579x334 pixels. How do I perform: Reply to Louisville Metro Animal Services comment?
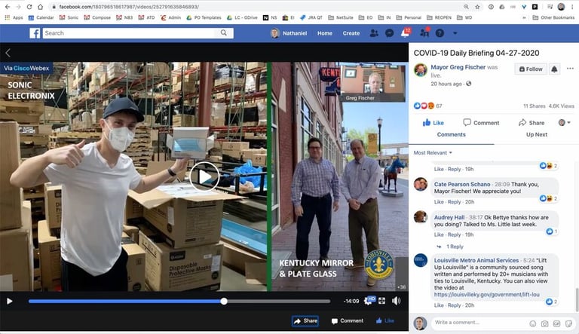454,305
